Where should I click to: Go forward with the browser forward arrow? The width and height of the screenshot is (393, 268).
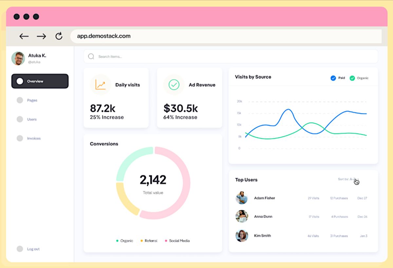click(41, 36)
